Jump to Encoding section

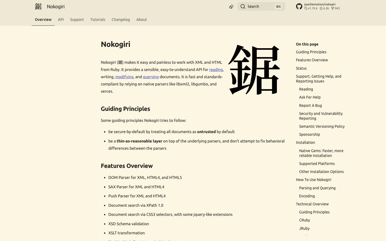[x=307, y=196]
